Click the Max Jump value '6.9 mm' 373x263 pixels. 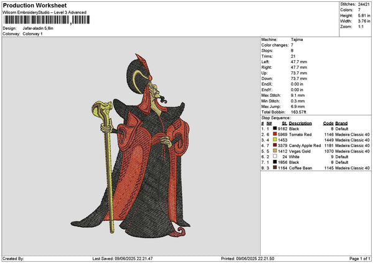point(298,107)
